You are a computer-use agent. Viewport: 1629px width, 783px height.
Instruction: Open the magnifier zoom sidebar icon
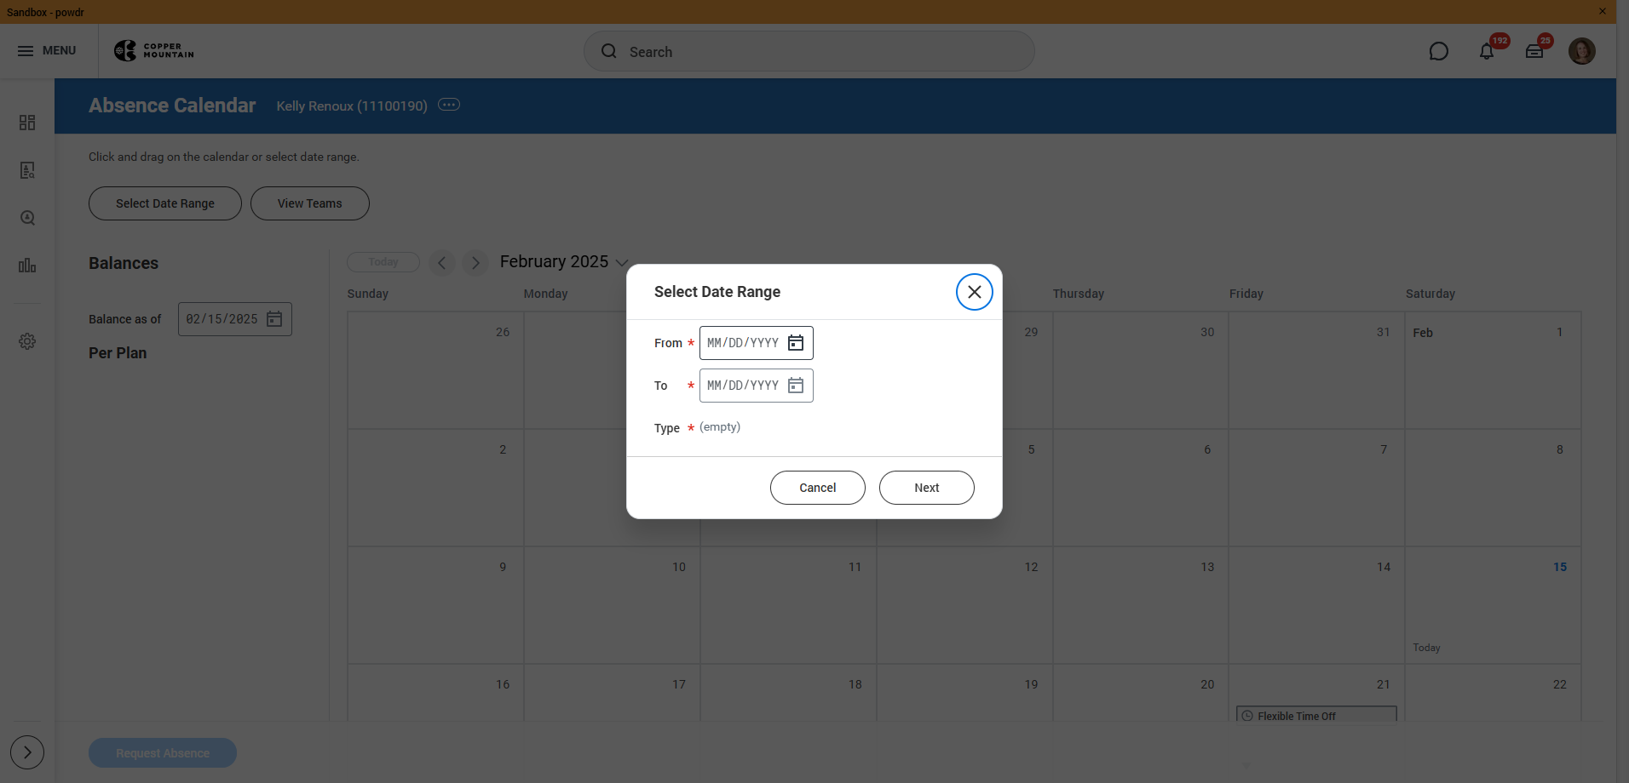pos(27,218)
